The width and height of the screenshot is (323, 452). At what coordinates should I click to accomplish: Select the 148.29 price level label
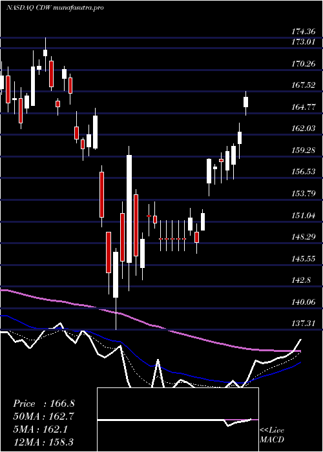pyautogui.click(x=303, y=237)
